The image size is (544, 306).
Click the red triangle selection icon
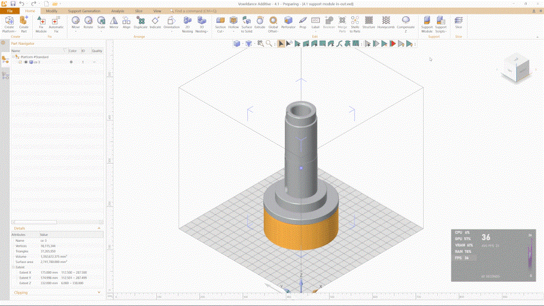point(393,44)
